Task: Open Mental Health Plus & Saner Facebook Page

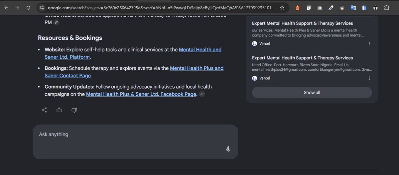Action: pyautogui.click(x=141, y=94)
